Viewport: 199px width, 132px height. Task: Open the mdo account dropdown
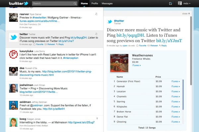pos(187,4)
